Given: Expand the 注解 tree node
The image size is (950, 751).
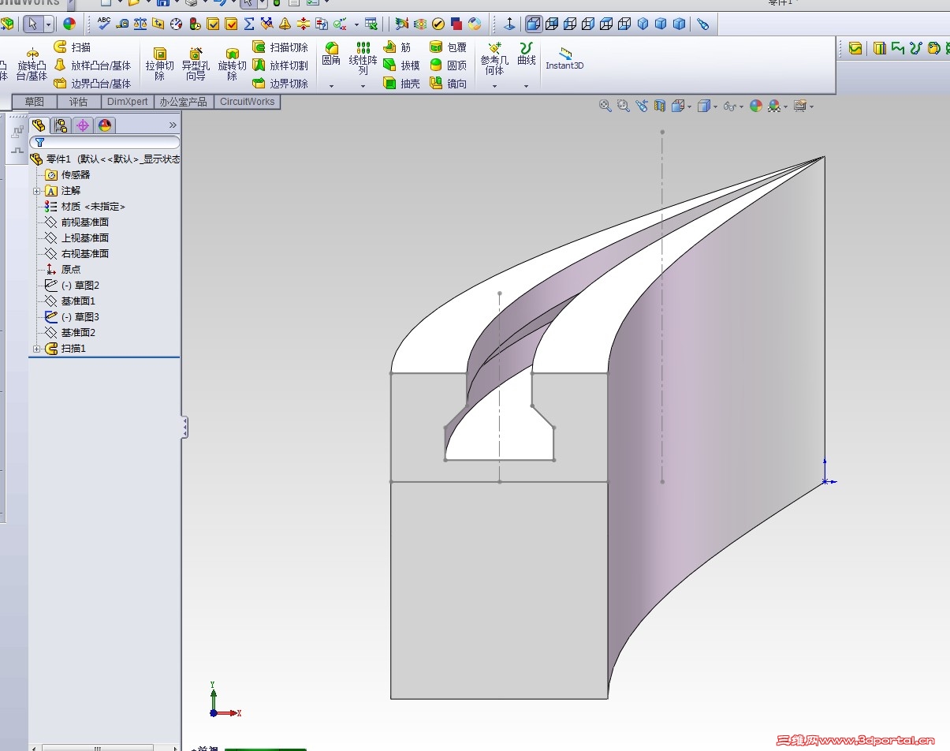Looking at the screenshot, I should point(36,191).
